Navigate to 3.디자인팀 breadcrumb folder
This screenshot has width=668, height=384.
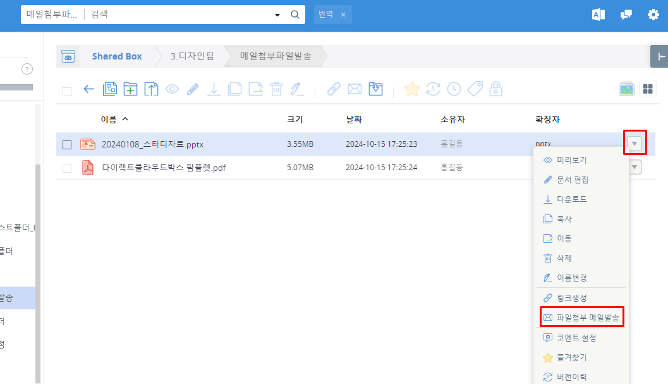click(x=192, y=56)
